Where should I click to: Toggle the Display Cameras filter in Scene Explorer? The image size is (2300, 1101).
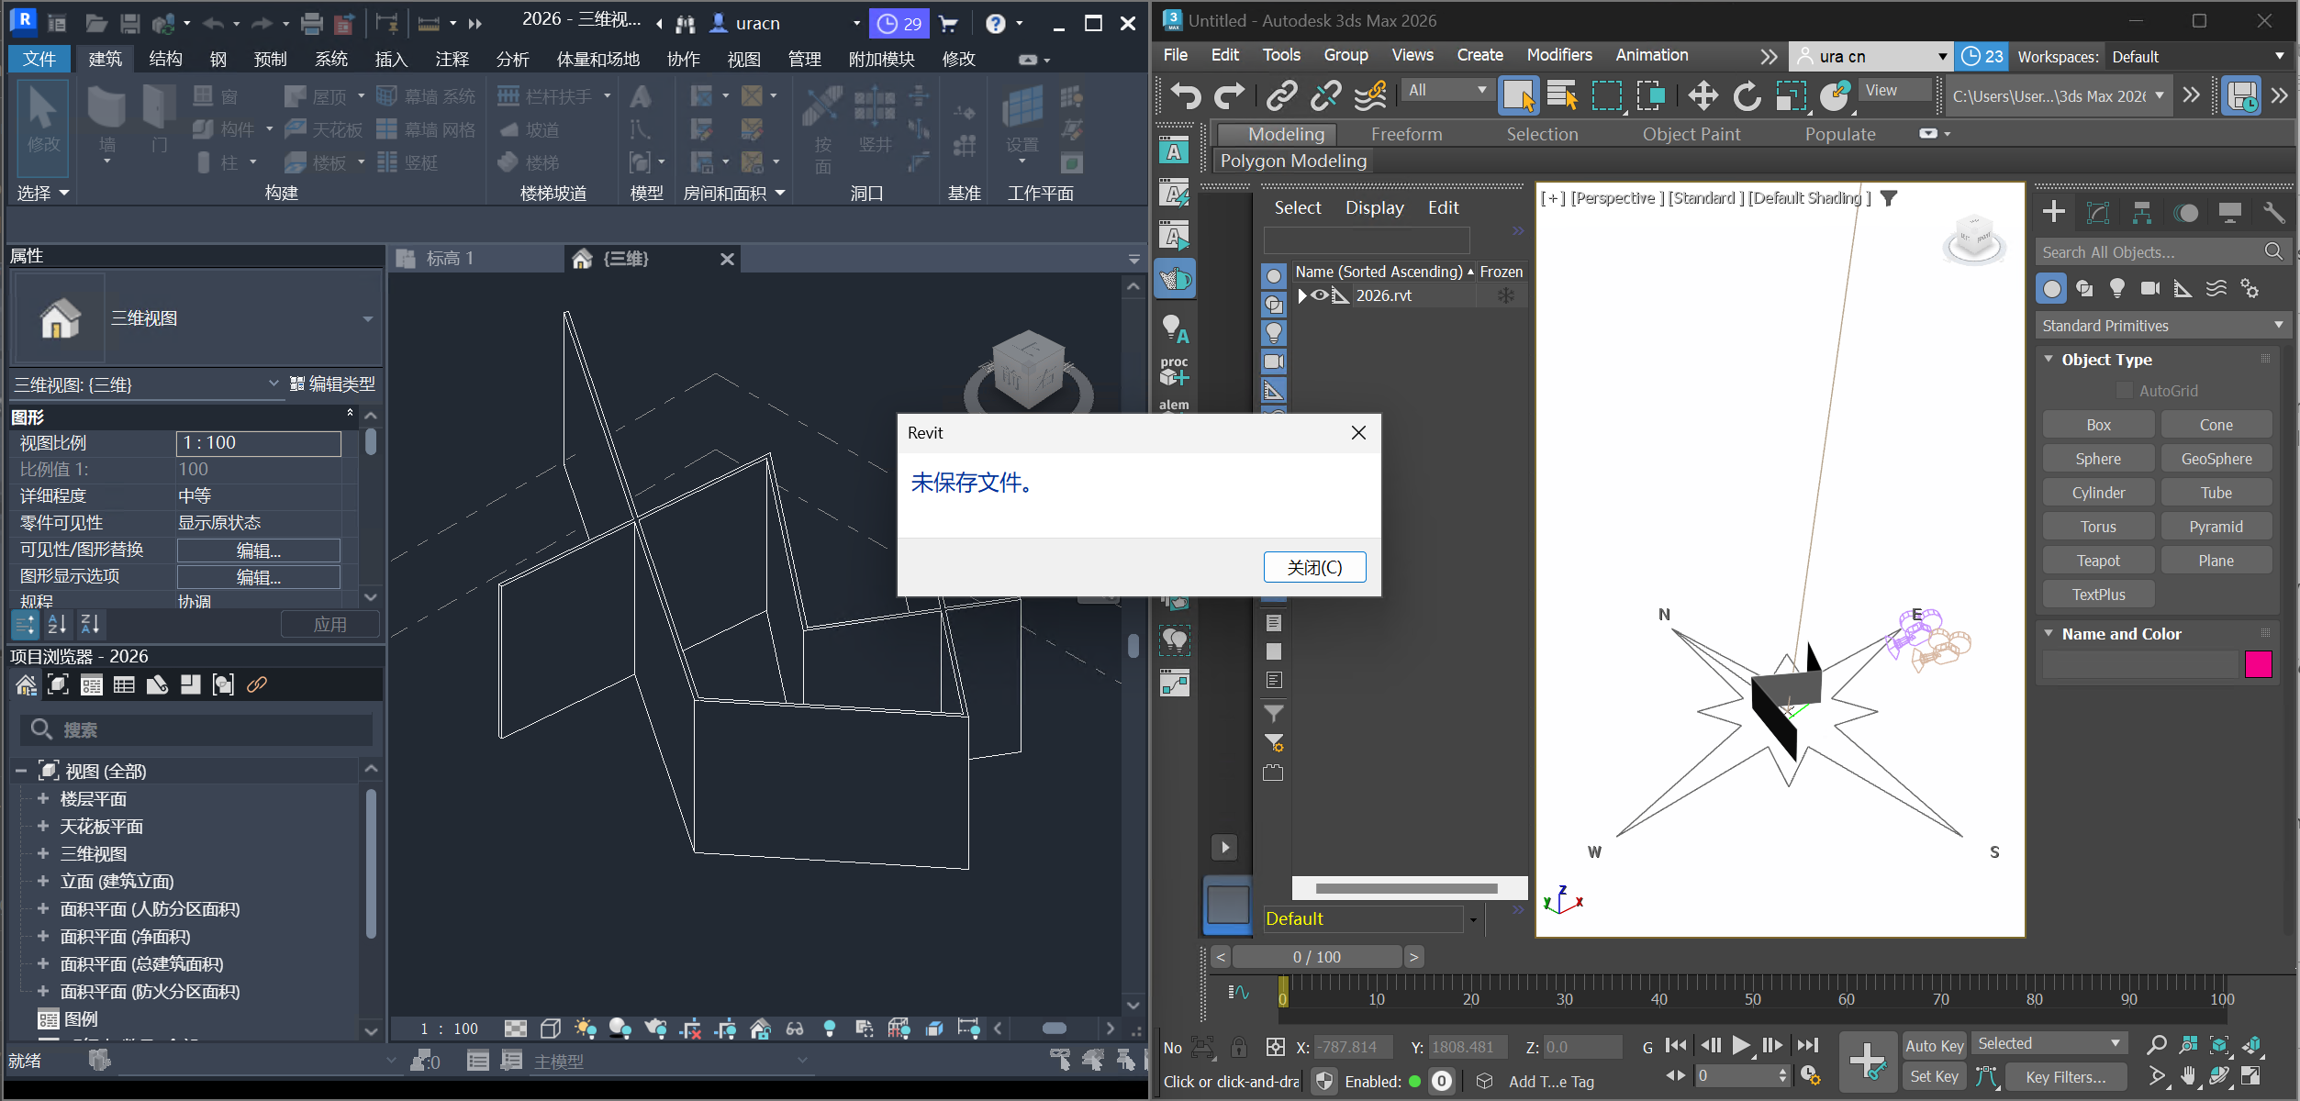click(1274, 361)
